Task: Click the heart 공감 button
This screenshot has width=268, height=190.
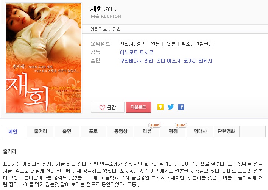Action: point(108,107)
